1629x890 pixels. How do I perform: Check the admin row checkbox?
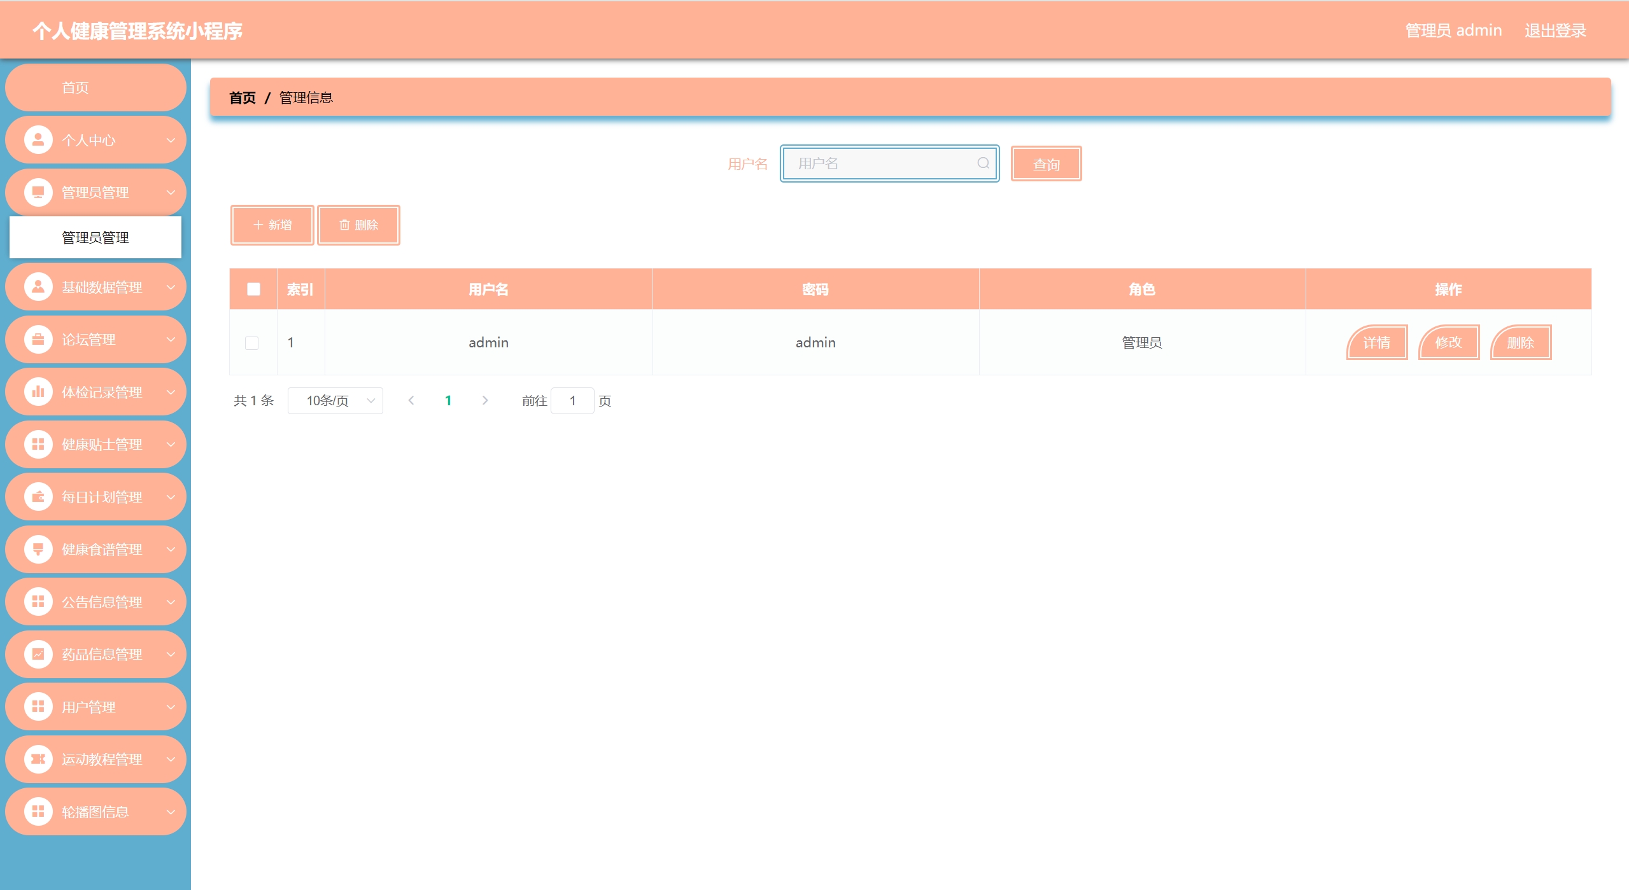(252, 343)
